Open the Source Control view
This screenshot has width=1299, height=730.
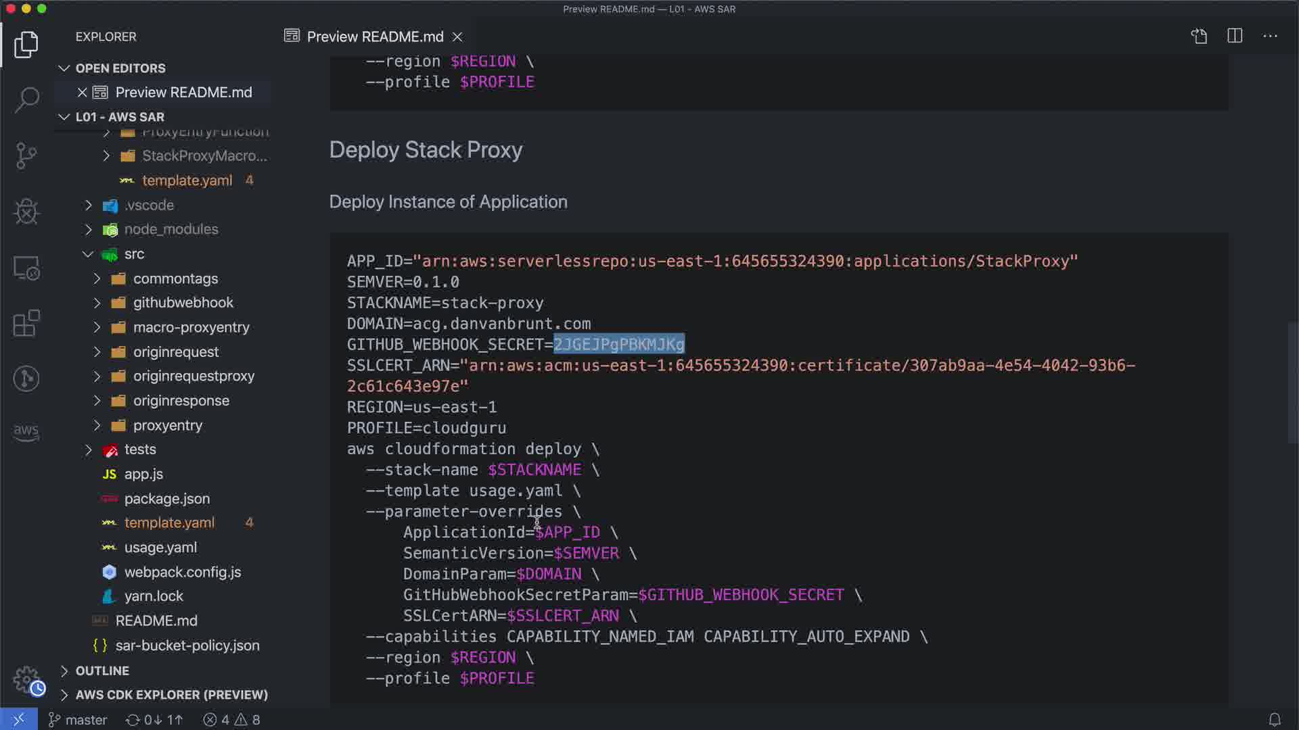26,155
